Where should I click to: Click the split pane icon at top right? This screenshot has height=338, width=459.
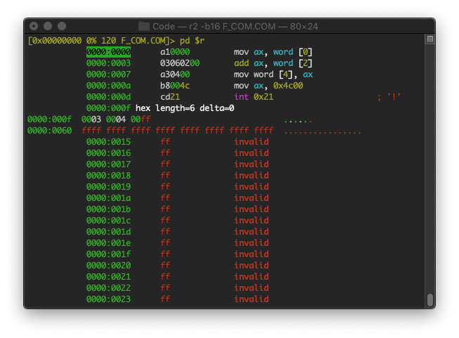tap(429, 40)
